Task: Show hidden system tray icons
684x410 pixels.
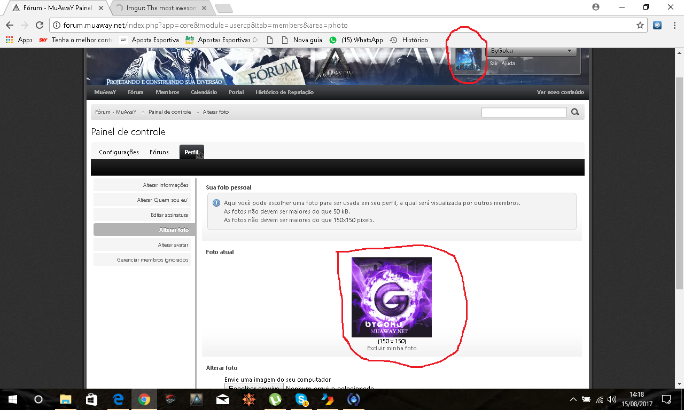Action: (573, 399)
